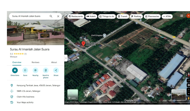Click the search box with place name
Image resolution: width=190 pixels, height=111 pixels.
pos(28,16)
